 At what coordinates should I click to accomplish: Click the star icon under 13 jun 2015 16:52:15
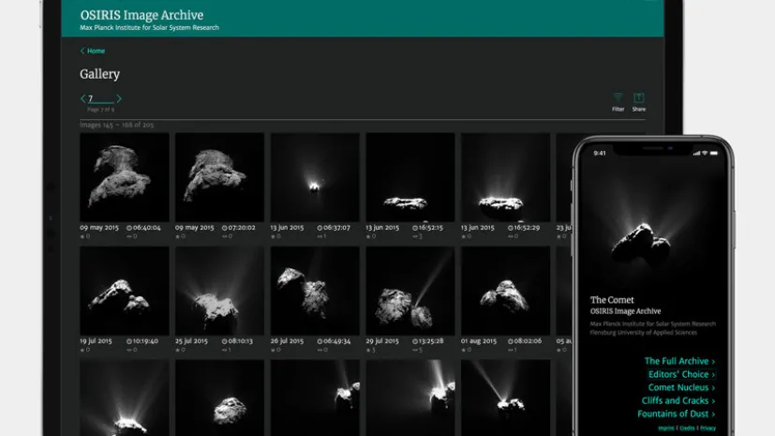click(368, 236)
